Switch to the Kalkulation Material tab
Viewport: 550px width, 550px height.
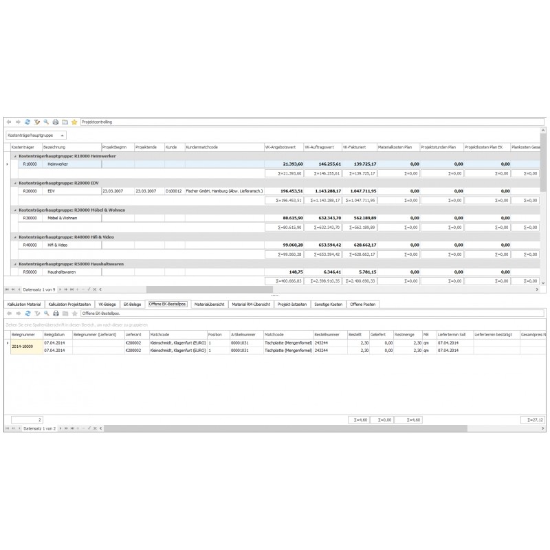pyautogui.click(x=24, y=305)
